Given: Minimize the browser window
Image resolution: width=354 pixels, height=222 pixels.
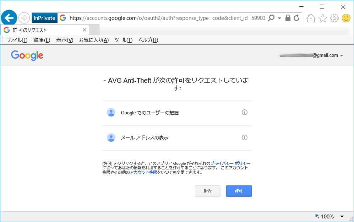Looking at the screenshot, I should [301, 7].
